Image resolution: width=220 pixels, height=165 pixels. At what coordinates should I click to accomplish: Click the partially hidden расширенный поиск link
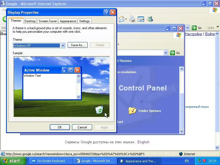click(x=197, y=107)
